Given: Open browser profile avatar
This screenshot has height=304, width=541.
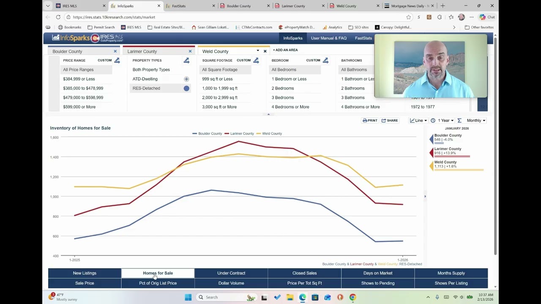Looking at the screenshot, I should click(461, 17).
